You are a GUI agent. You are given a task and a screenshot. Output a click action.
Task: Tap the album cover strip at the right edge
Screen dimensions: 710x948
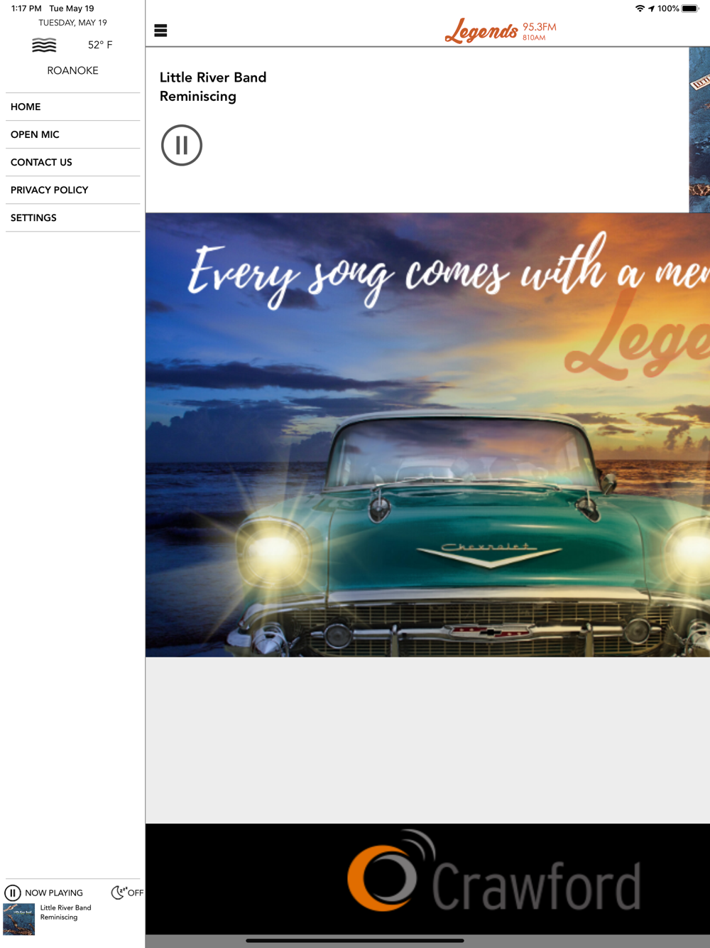point(699,130)
